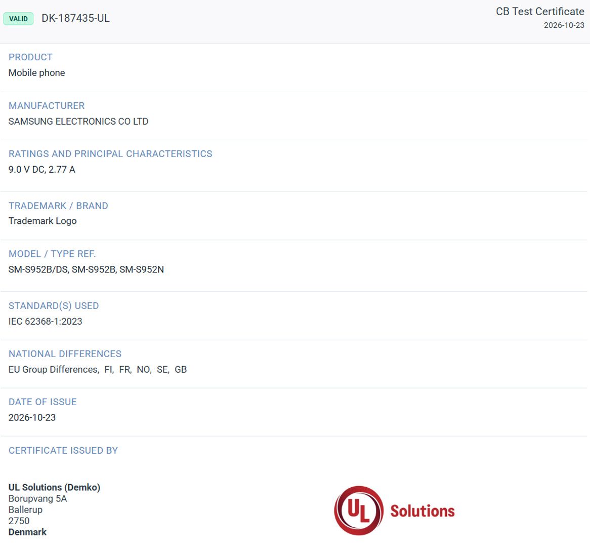Click RATINGS AND PRINCIPAL CHARACTERISTICS label
Image resolution: width=590 pixels, height=547 pixels.
coord(110,153)
